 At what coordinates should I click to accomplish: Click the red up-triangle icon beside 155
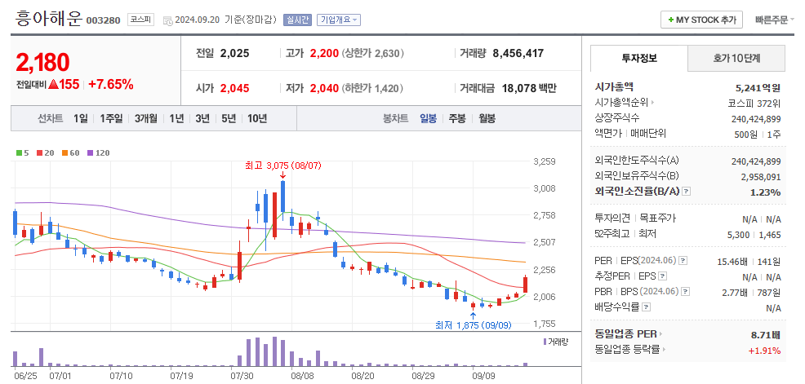click(53, 85)
